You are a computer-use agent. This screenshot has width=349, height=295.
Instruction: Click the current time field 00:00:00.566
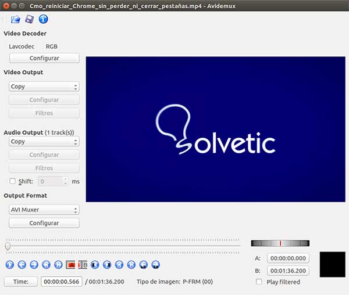click(x=62, y=282)
